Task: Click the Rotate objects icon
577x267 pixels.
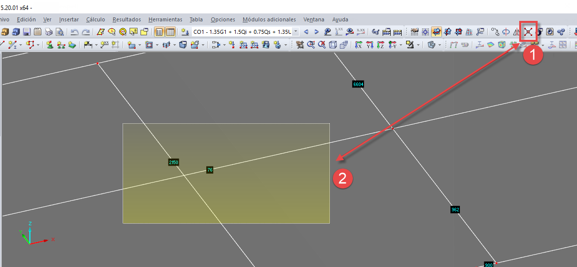Action: (506, 32)
